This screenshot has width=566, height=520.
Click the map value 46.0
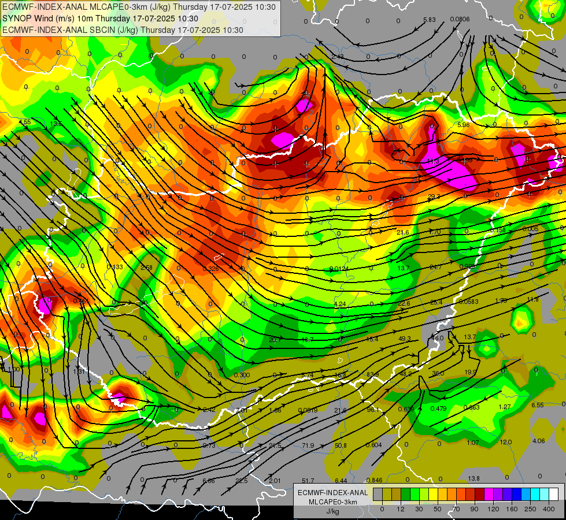tap(438, 338)
